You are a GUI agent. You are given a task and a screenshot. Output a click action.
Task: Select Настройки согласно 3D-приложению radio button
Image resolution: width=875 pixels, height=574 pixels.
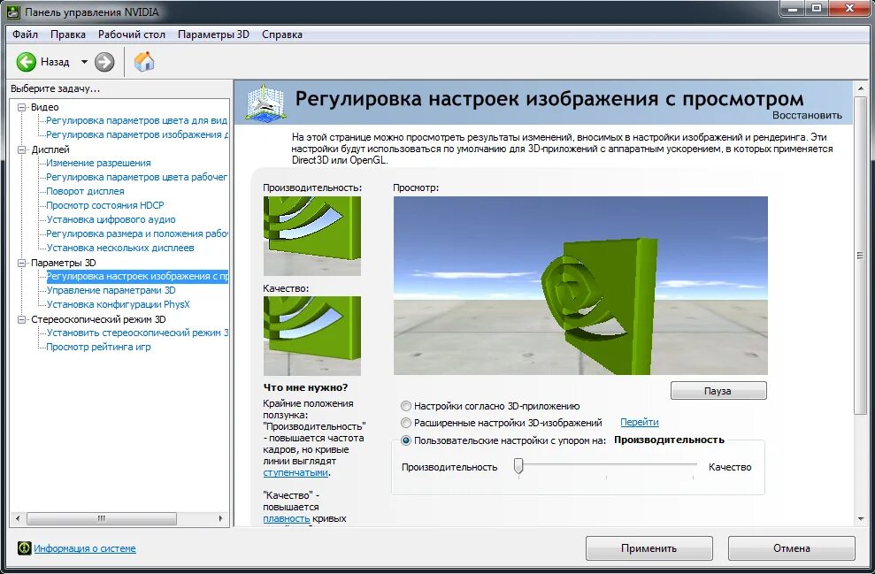click(x=406, y=406)
